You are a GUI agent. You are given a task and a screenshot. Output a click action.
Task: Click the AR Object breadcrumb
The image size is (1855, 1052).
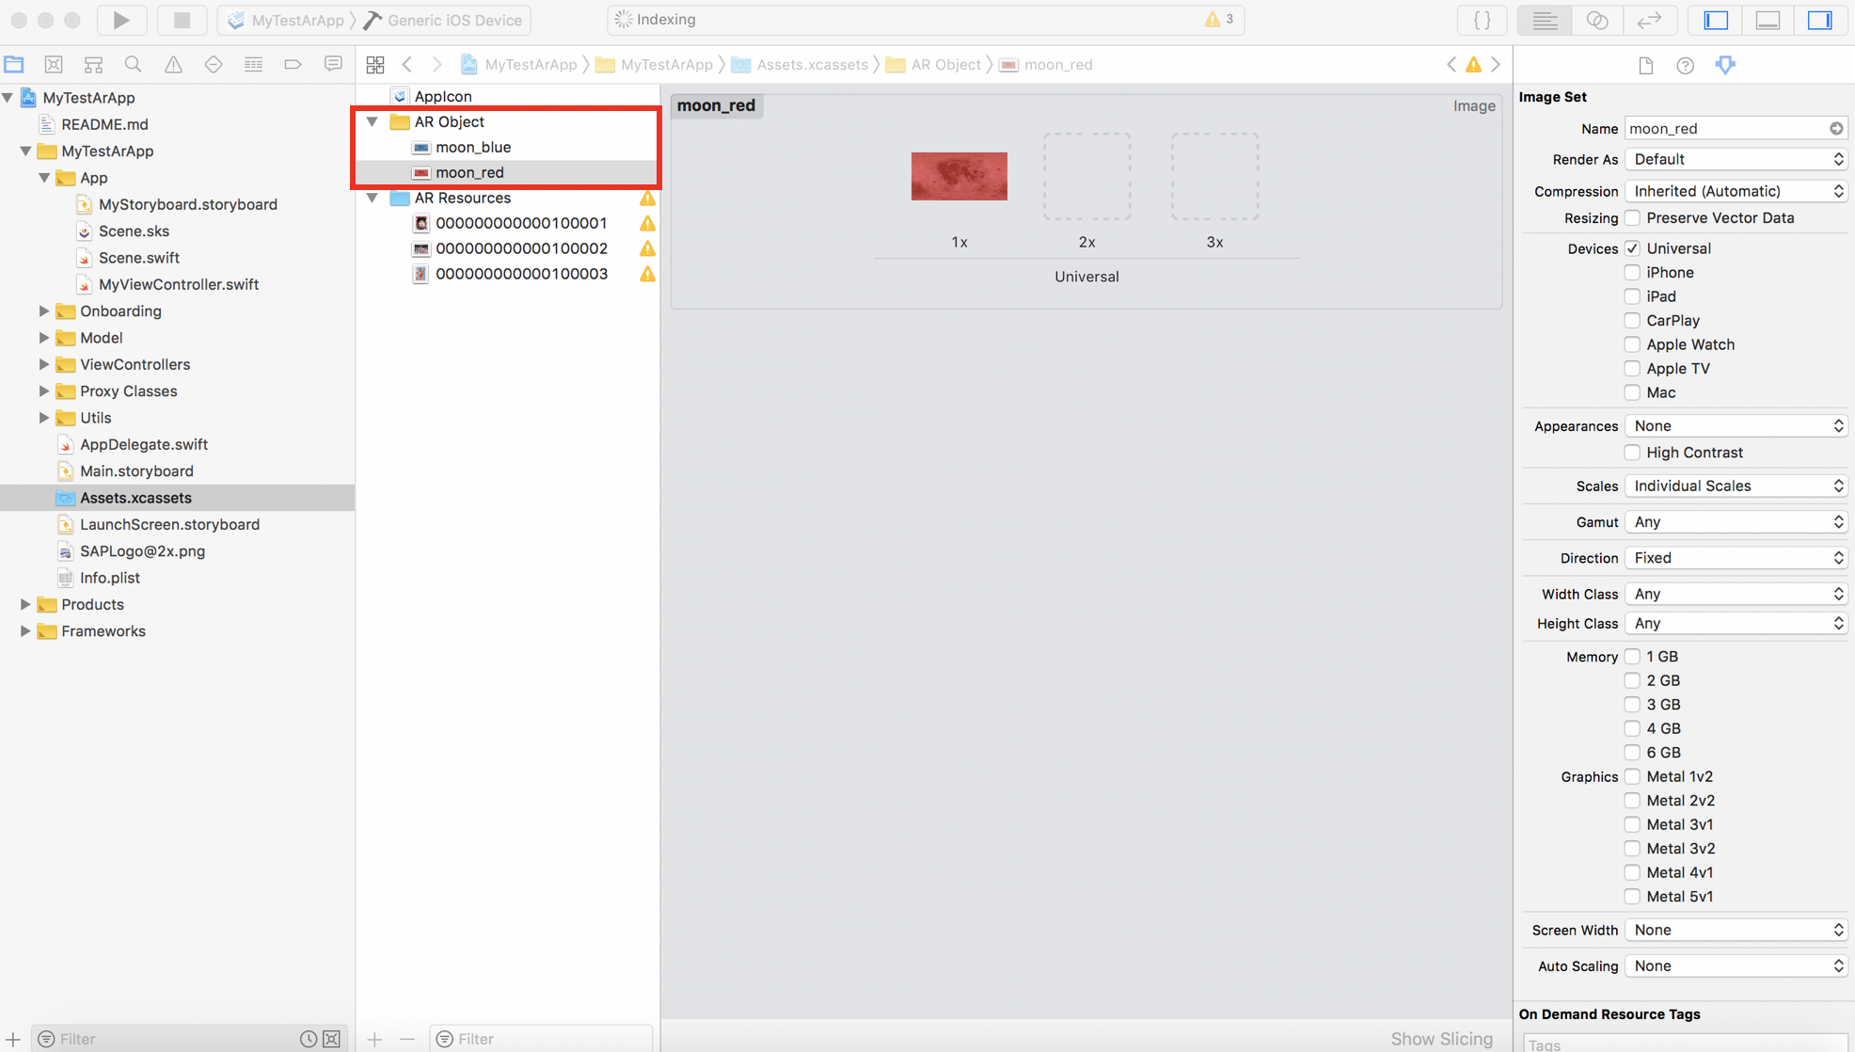(x=944, y=65)
